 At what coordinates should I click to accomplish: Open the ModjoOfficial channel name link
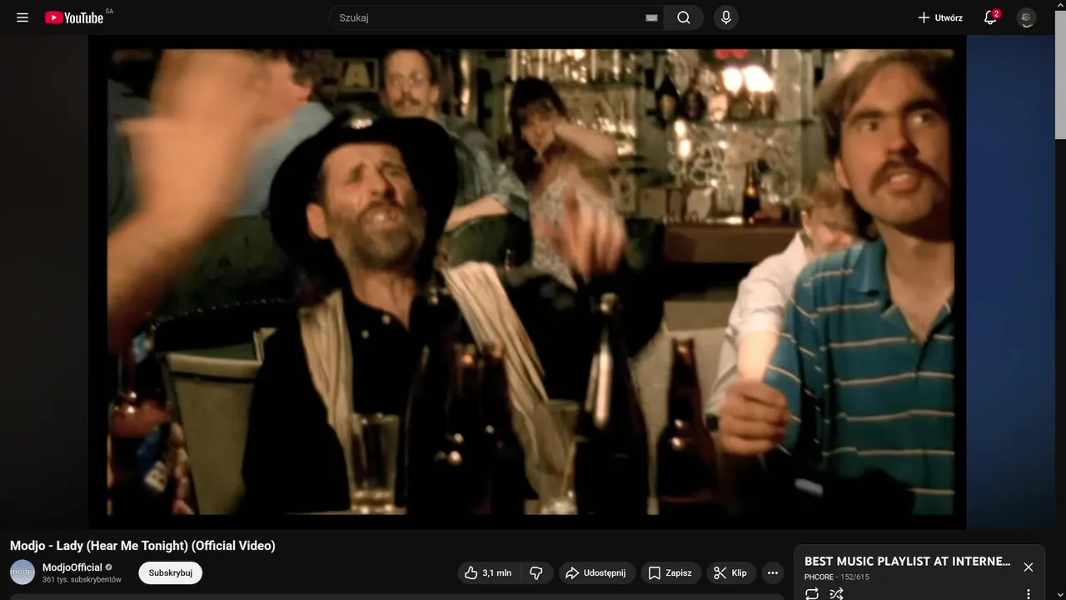[x=72, y=567]
